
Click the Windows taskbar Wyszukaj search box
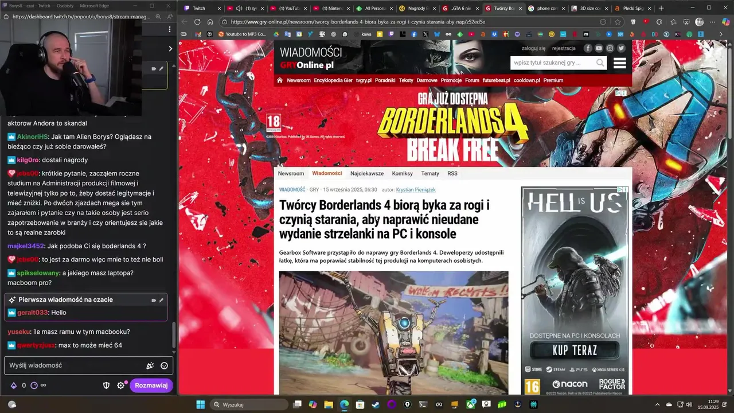pyautogui.click(x=250, y=404)
